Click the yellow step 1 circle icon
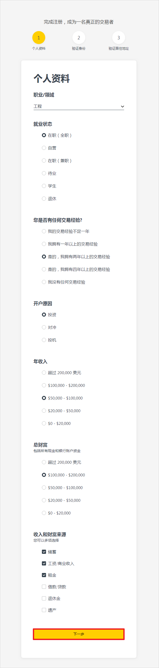Screen dimensions: 159x668 38,37
